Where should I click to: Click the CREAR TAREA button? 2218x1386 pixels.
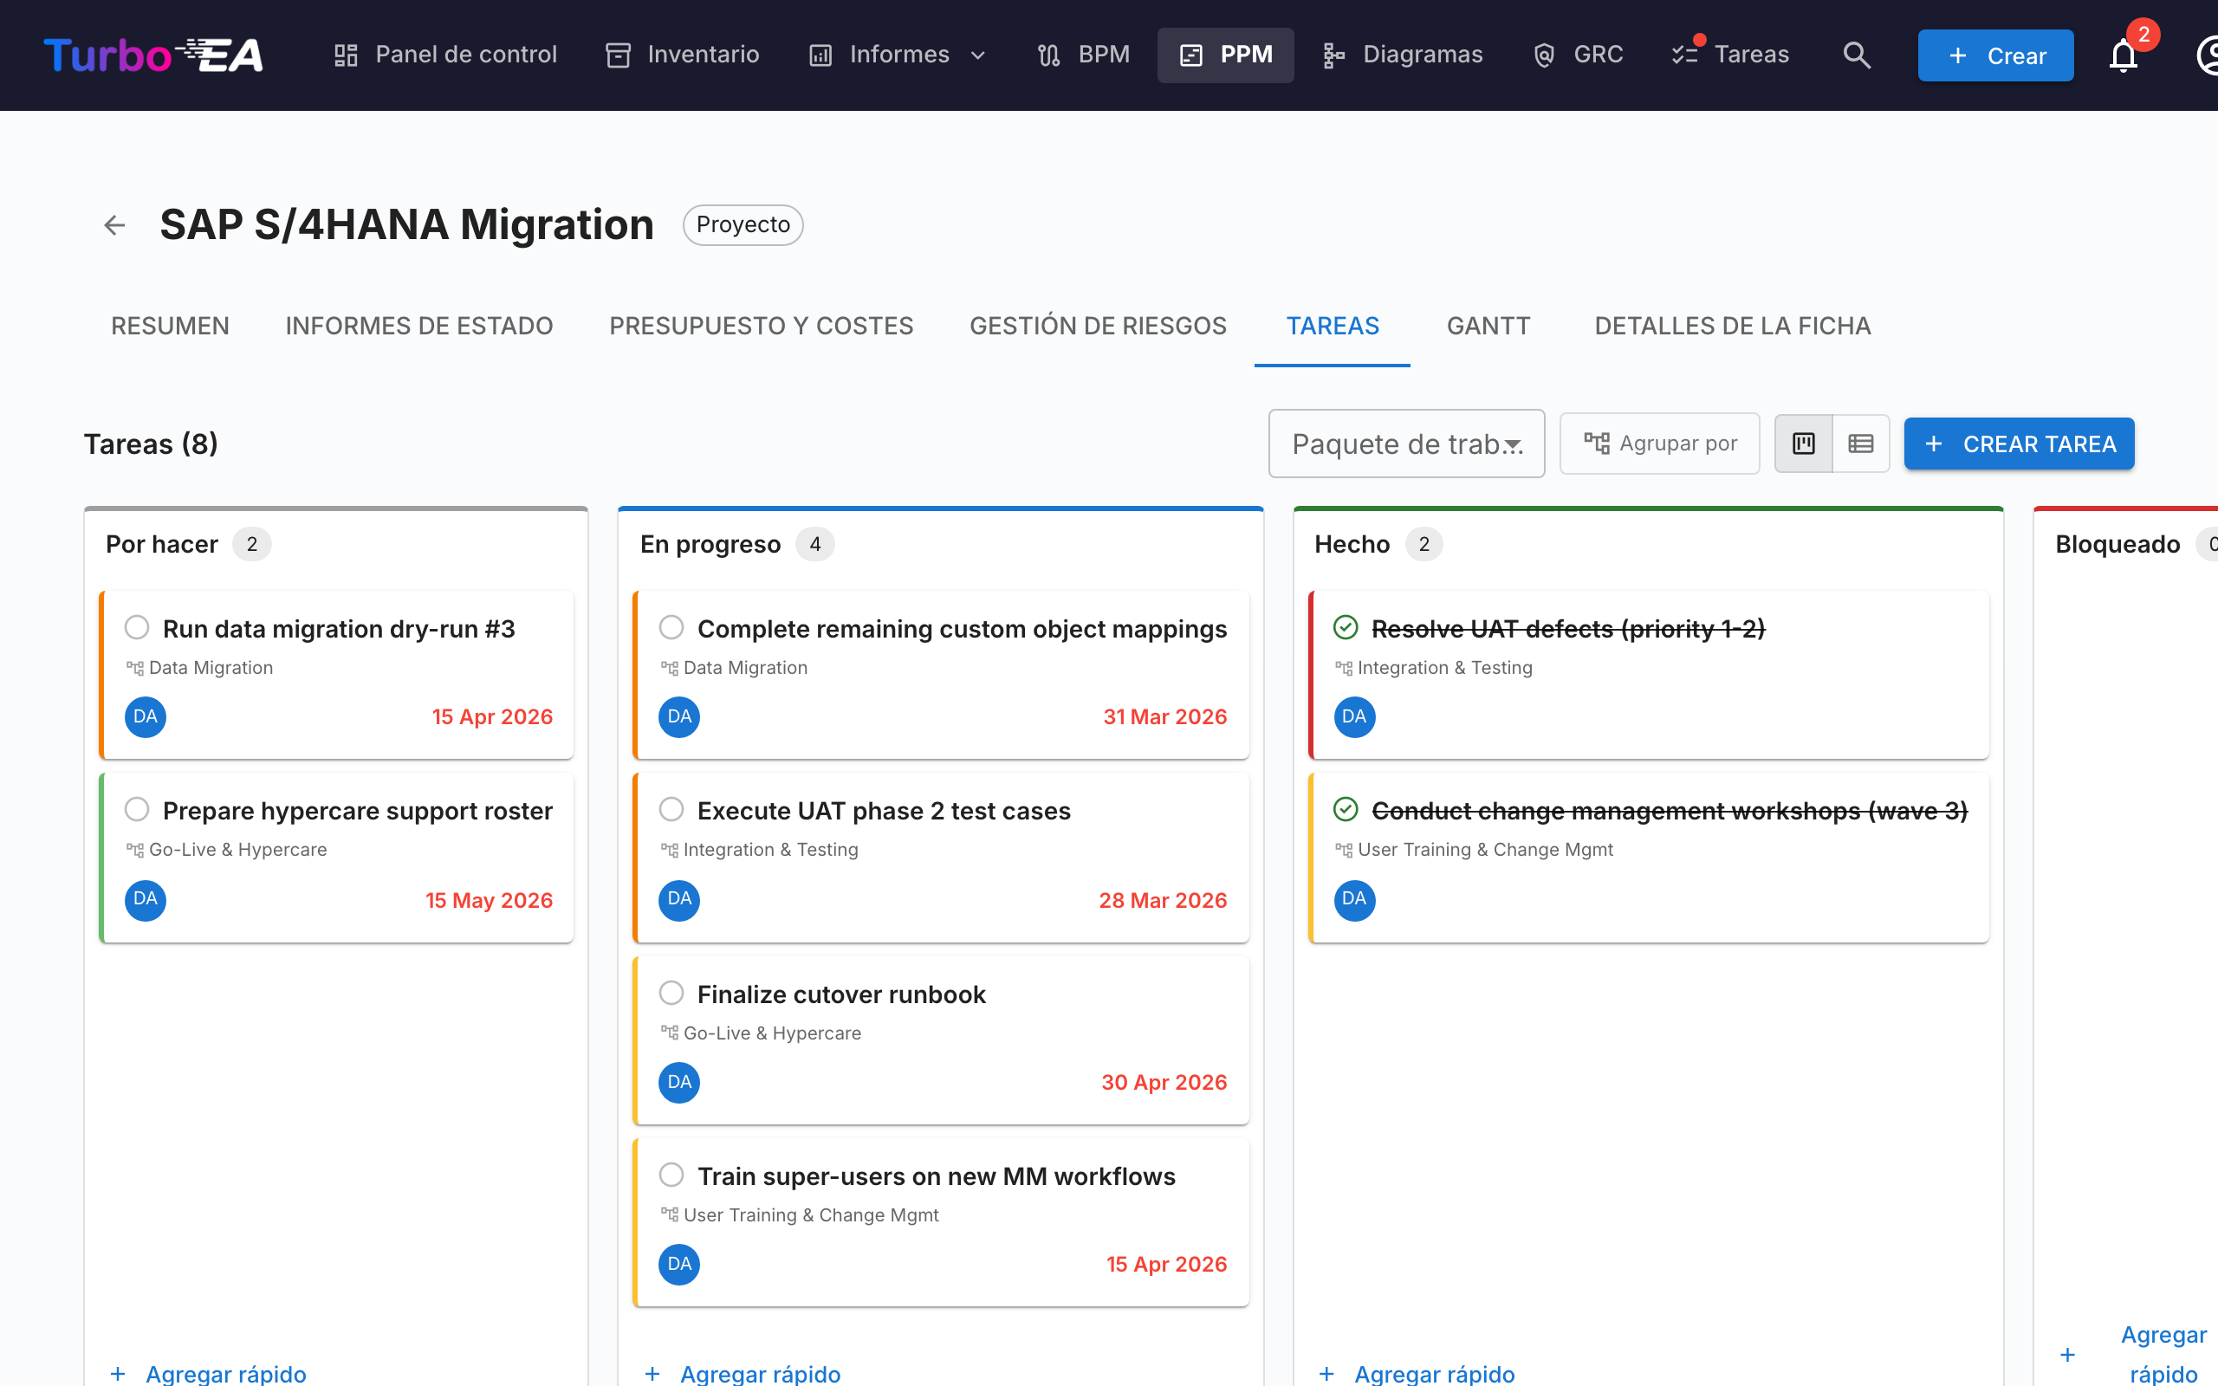[2018, 444]
